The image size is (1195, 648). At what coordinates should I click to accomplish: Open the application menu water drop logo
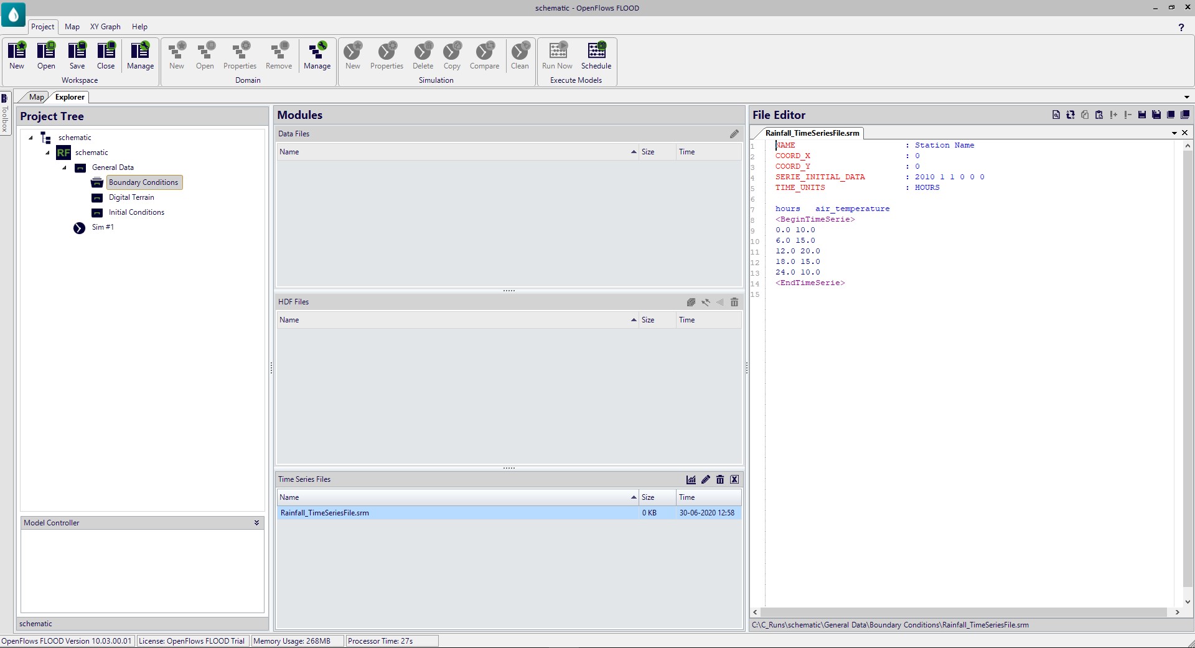(x=13, y=15)
